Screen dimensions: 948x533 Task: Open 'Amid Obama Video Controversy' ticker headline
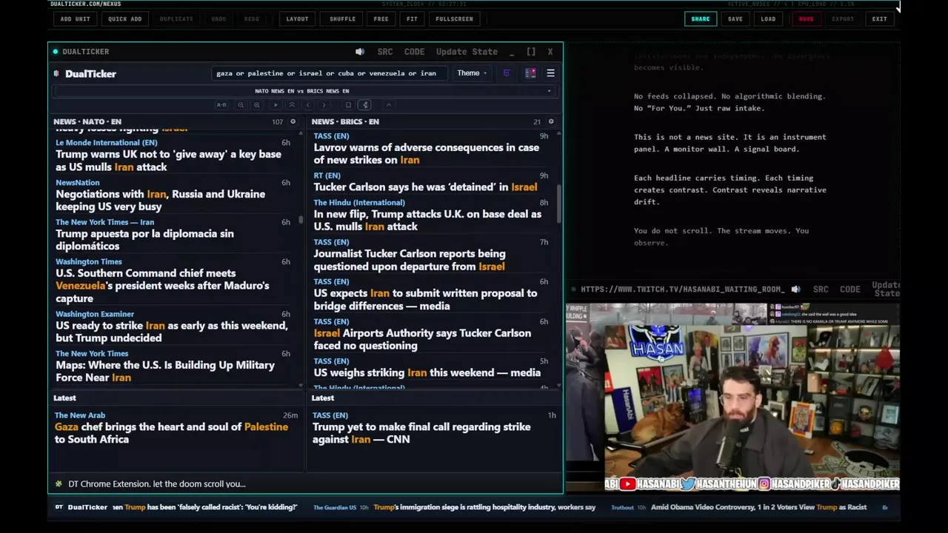coord(758,507)
